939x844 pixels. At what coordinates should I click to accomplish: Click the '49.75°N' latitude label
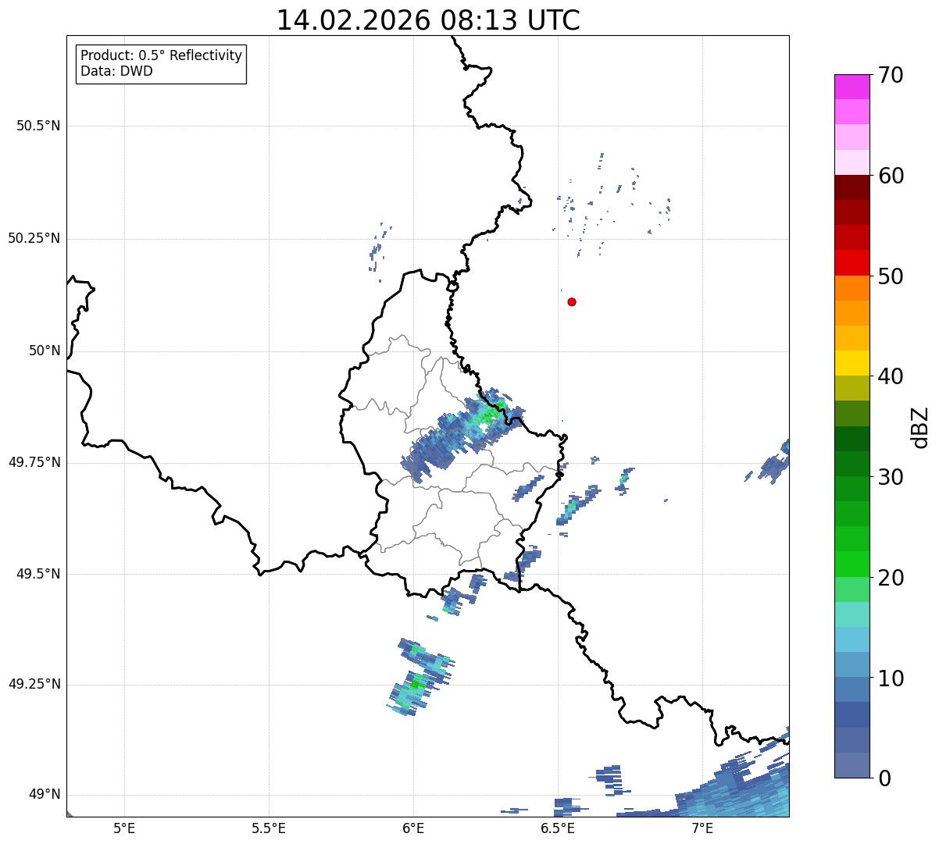tap(34, 462)
